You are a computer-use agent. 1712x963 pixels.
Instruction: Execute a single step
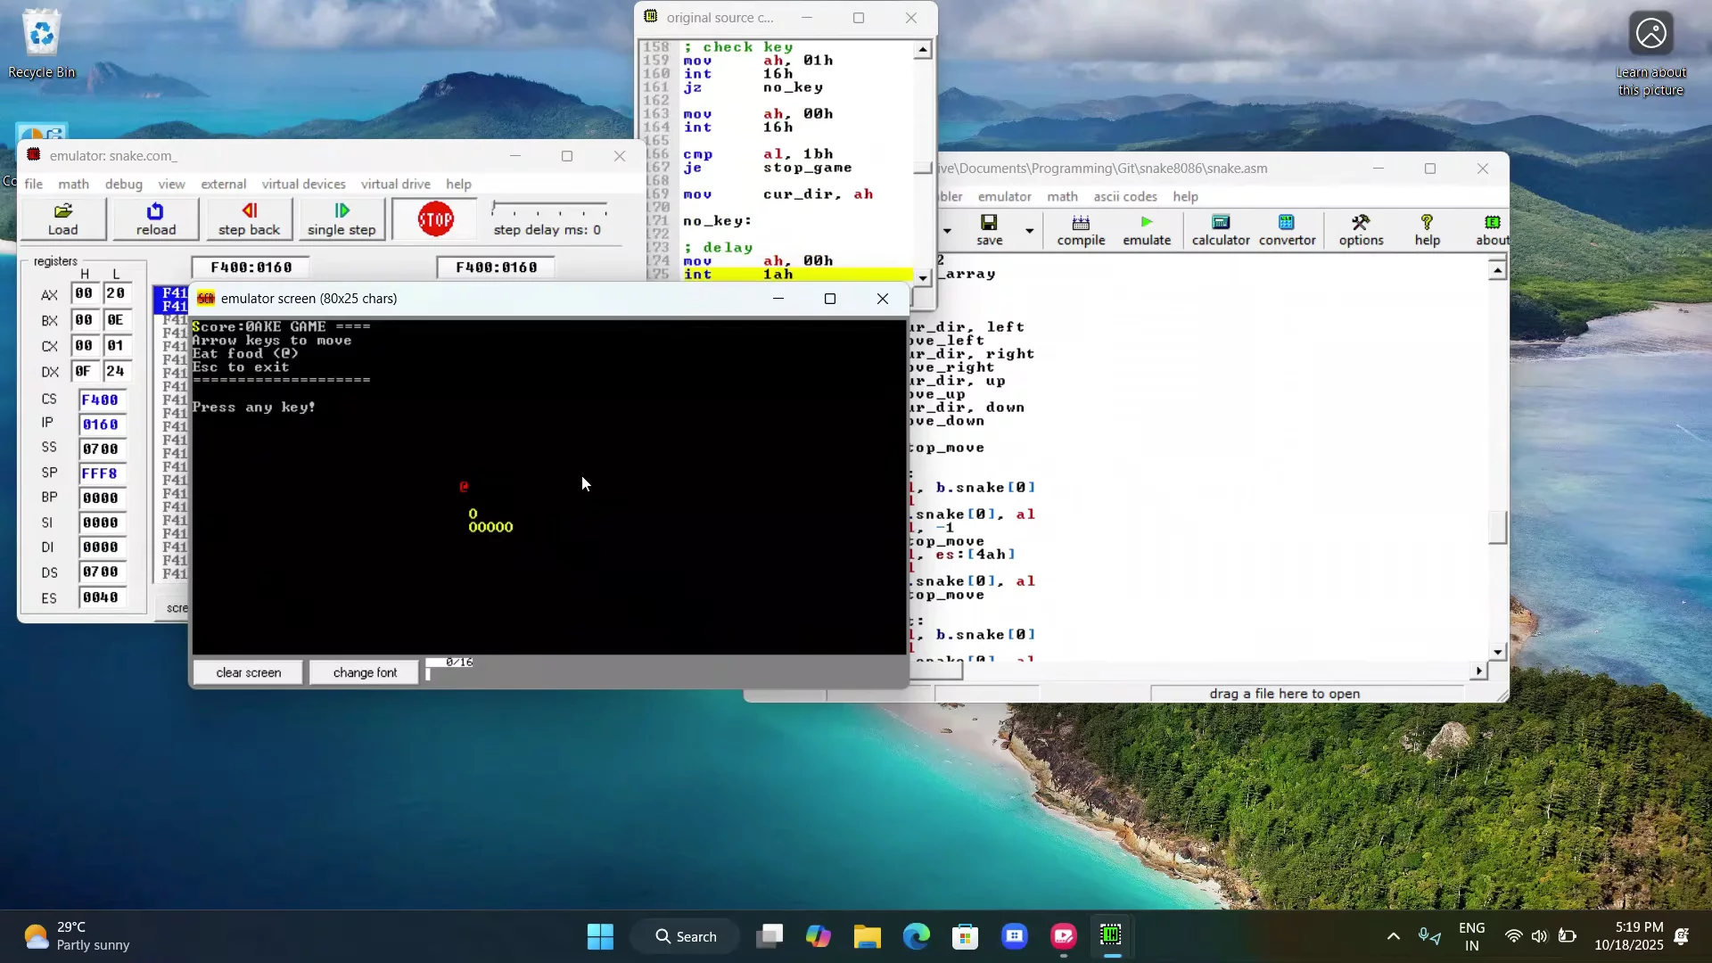click(342, 218)
